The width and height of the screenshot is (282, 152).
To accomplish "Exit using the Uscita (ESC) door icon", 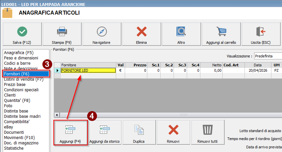I will click(261, 32).
